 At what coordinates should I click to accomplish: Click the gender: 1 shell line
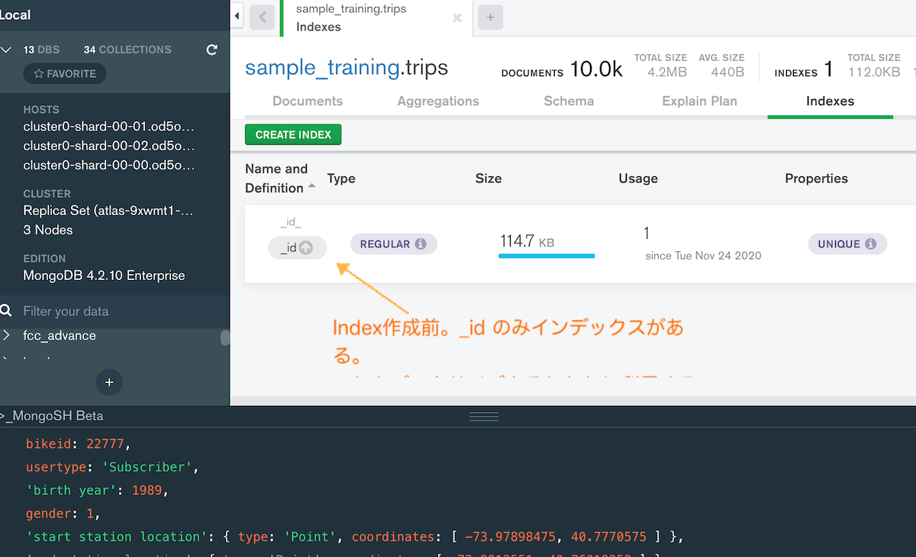point(63,513)
